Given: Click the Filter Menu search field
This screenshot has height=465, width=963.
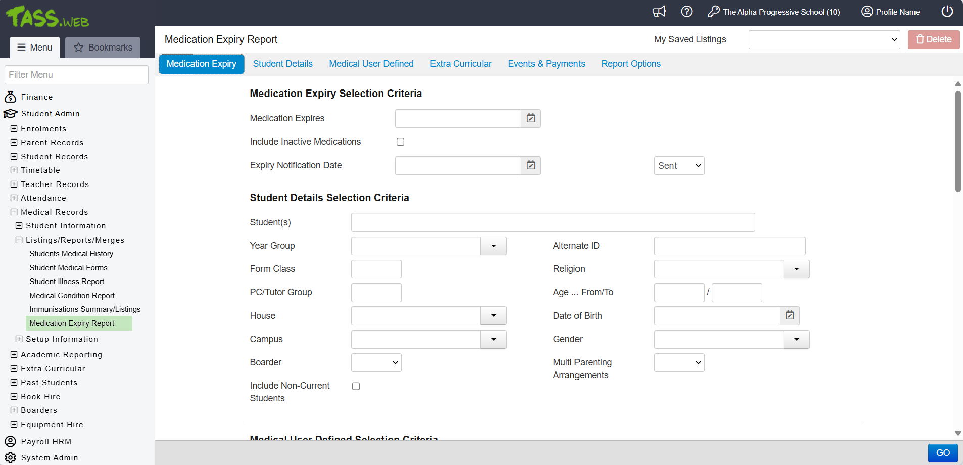Looking at the screenshot, I should [x=76, y=75].
